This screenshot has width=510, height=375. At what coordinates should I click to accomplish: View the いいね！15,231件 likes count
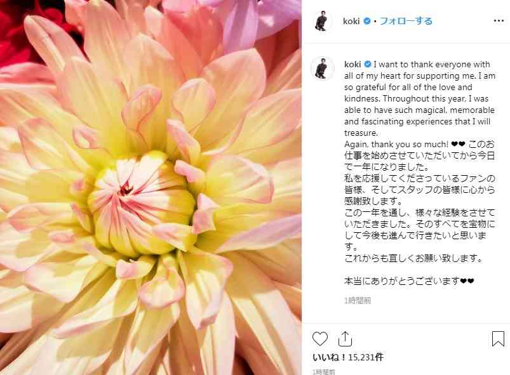pos(347,357)
